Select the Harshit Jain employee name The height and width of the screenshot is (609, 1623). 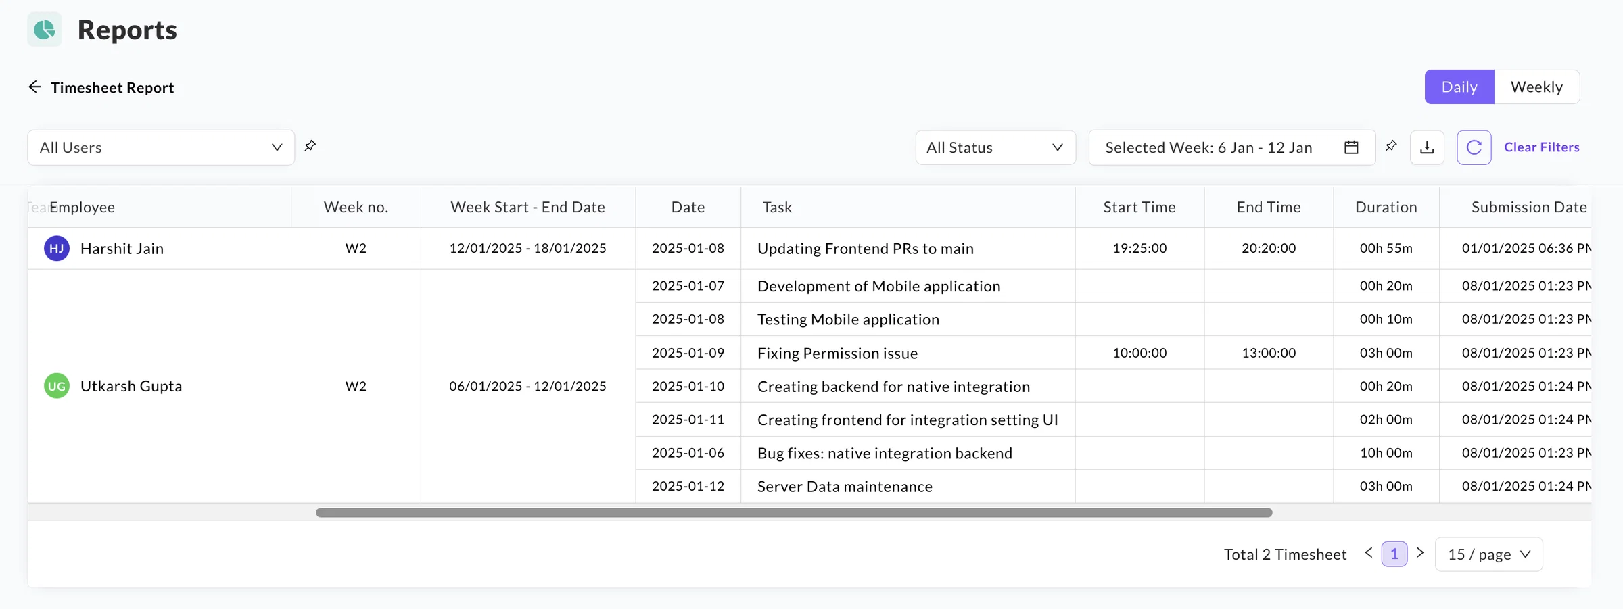pyautogui.click(x=122, y=249)
